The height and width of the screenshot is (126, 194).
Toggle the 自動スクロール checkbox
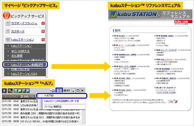click(x=22, y=97)
